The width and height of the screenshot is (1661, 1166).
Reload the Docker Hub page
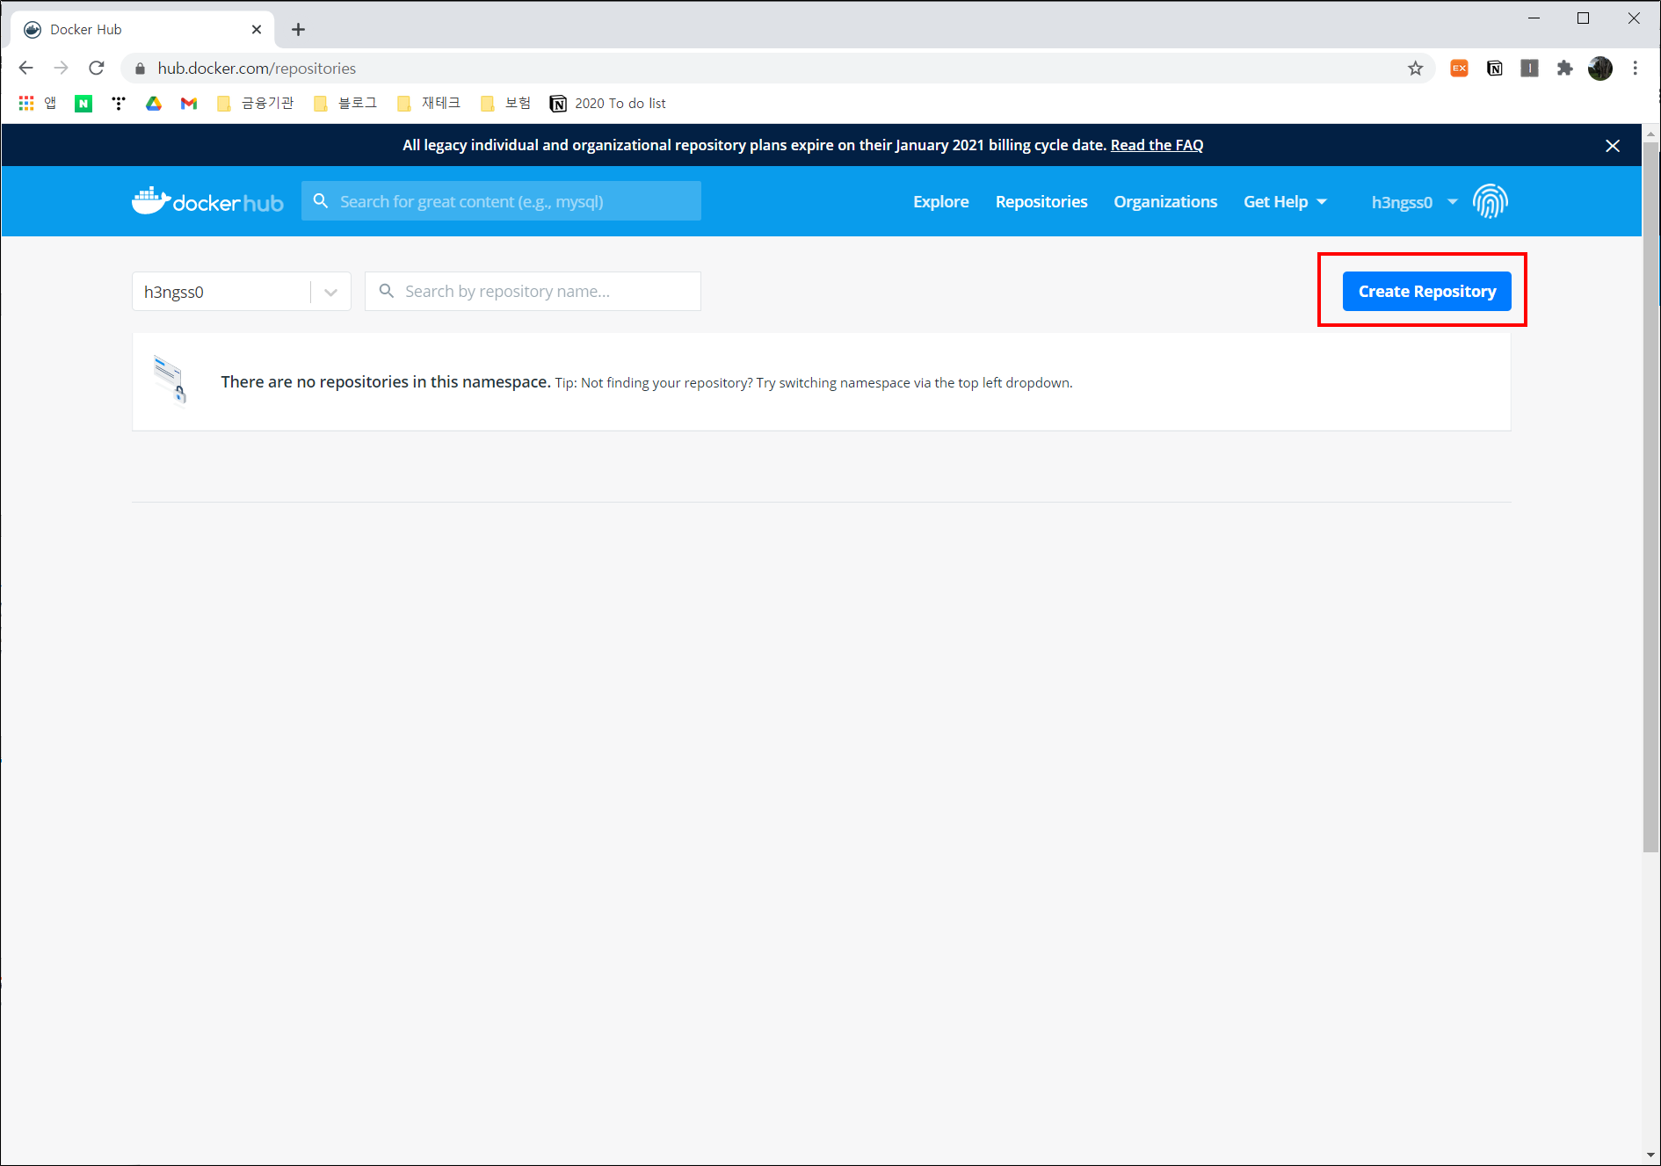[x=97, y=68]
